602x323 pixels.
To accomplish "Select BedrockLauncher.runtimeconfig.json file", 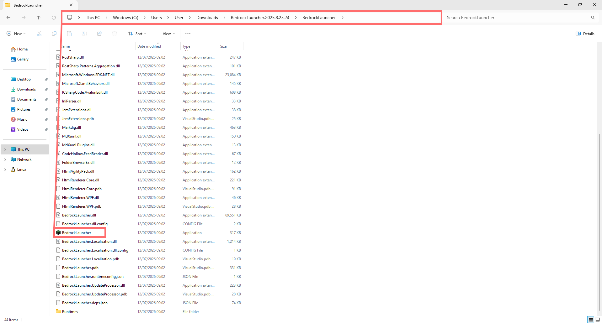I will click(x=93, y=277).
